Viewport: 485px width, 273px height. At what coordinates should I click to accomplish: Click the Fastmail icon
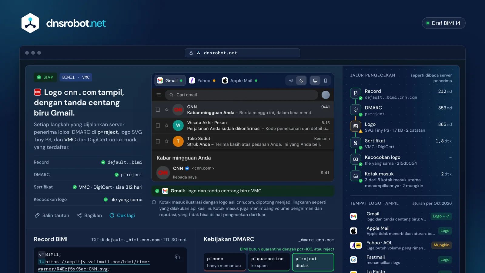point(353,260)
